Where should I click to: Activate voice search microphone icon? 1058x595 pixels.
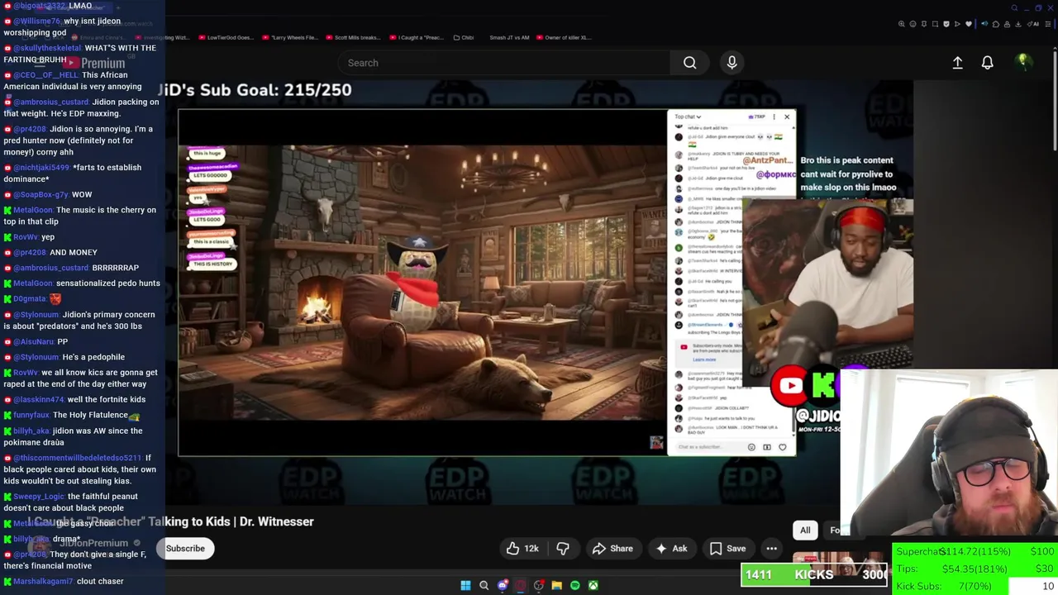(x=732, y=63)
